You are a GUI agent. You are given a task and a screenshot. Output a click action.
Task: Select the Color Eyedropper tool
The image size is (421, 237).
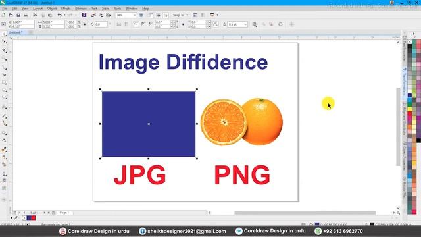(4, 149)
